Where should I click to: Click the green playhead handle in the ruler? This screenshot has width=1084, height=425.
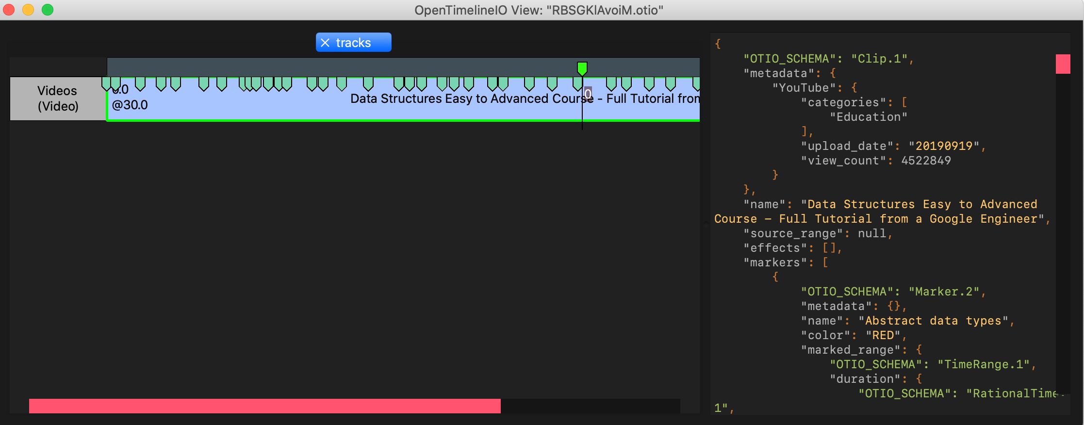(582, 68)
